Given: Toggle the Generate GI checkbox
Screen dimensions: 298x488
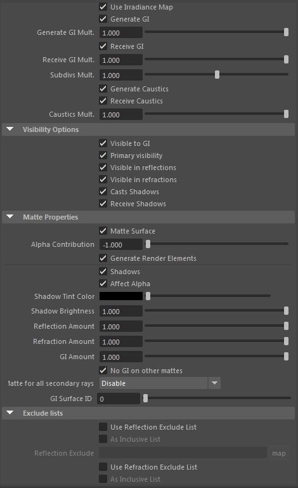Looking at the screenshot, I should click(103, 19).
